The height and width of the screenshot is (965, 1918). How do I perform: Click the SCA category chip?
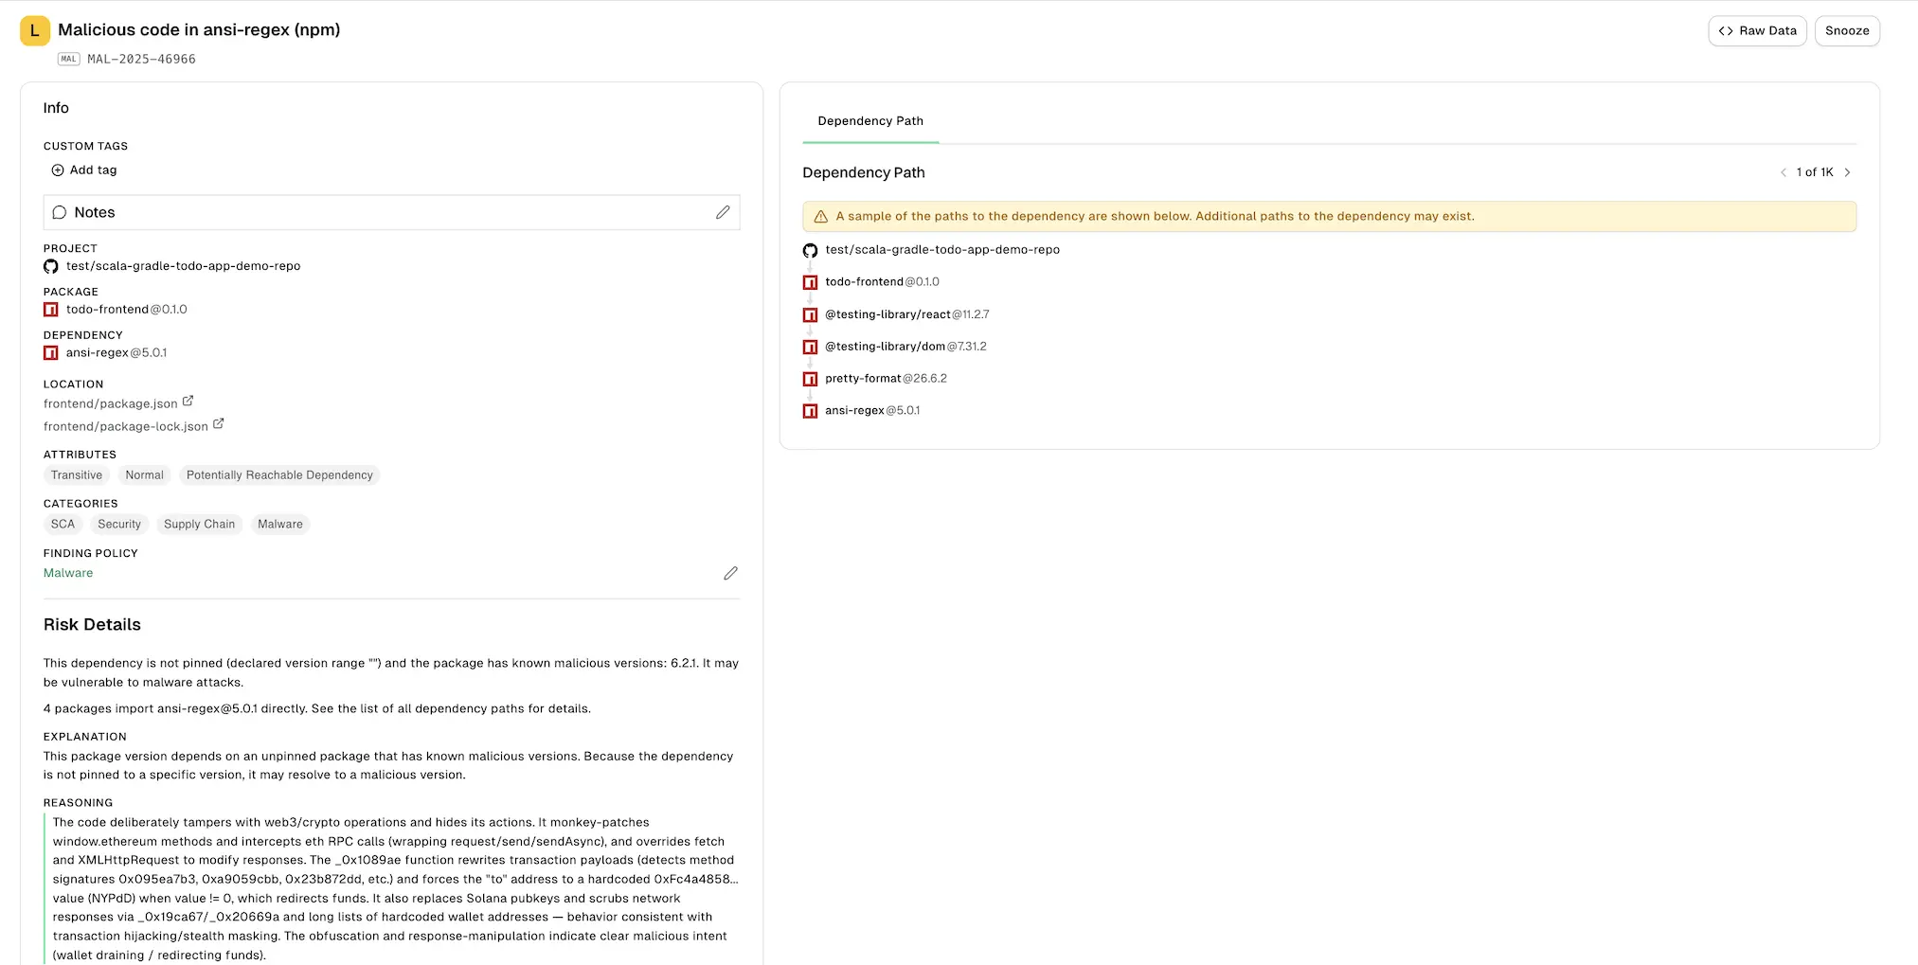point(63,525)
